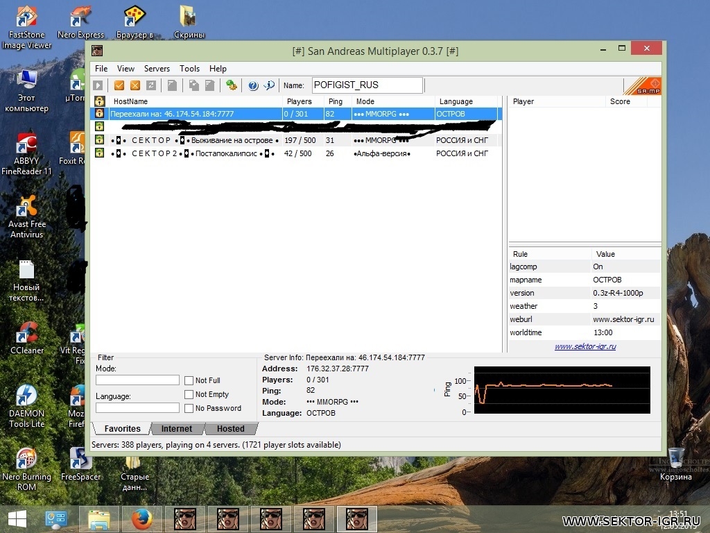Open the Новый текстов... document icon
Viewport: 710px width, 533px height.
coord(26,280)
